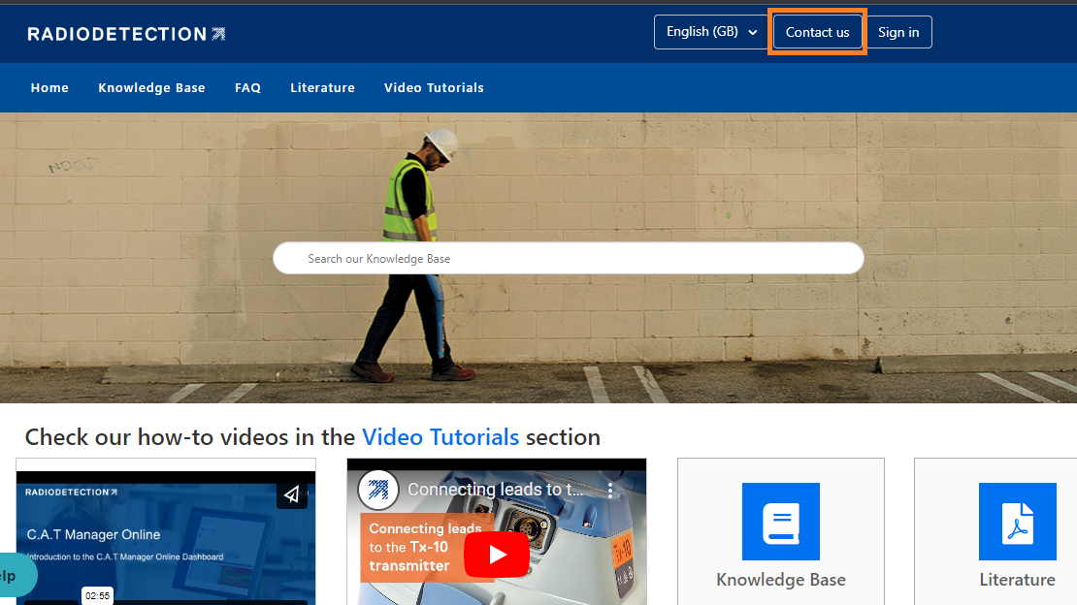Open Video Tutorials in the navigation bar

tap(434, 88)
